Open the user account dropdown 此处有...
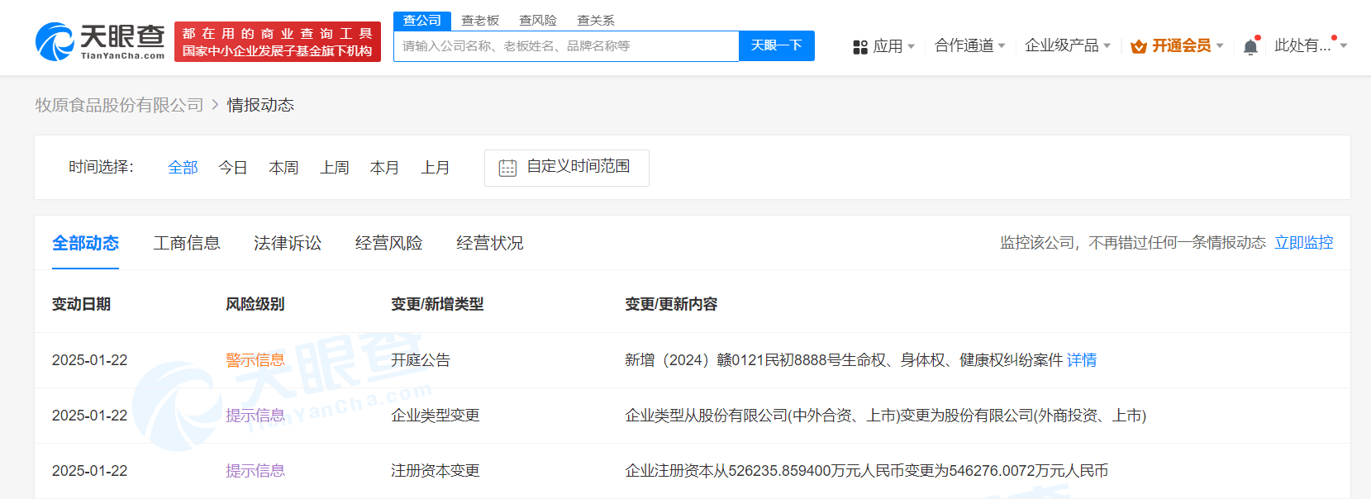This screenshot has width=1371, height=499. tap(1311, 45)
